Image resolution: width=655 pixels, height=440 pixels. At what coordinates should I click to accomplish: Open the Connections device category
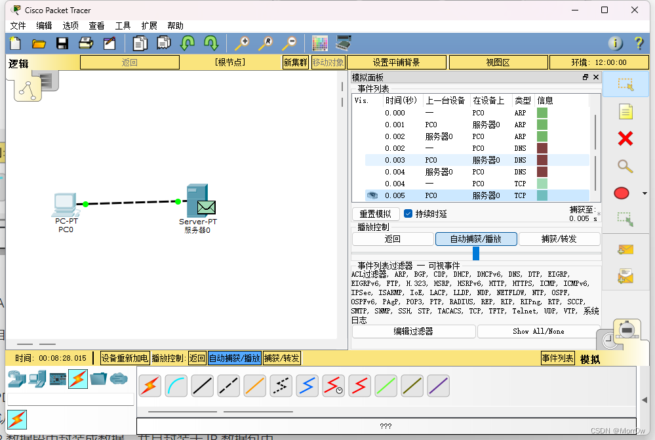tap(78, 378)
